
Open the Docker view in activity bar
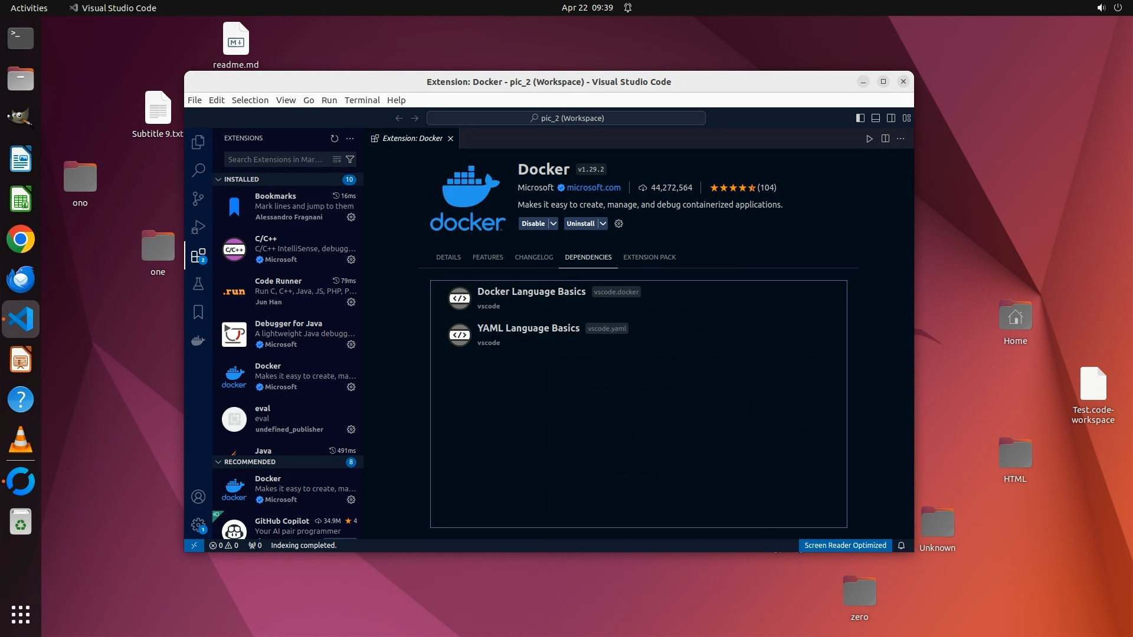point(198,340)
